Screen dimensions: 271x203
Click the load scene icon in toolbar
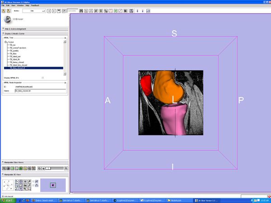pos(3,10)
